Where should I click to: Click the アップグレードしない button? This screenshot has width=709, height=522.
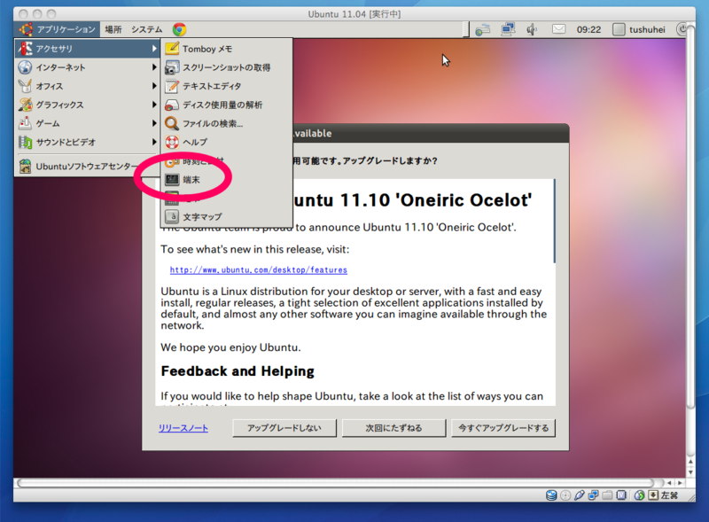[x=284, y=428]
